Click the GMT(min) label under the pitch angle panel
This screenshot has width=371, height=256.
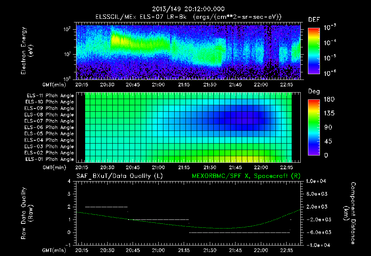point(54,168)
